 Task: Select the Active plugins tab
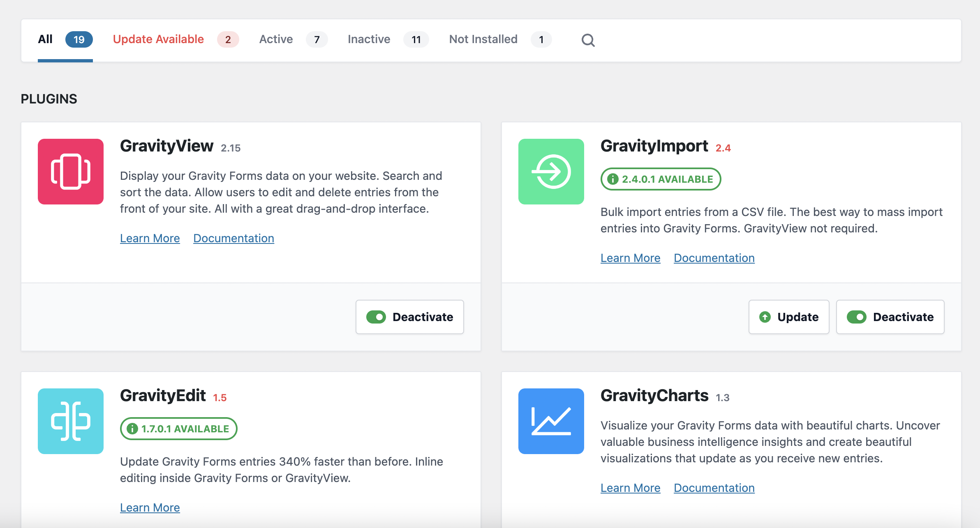[x=276, y=39]
